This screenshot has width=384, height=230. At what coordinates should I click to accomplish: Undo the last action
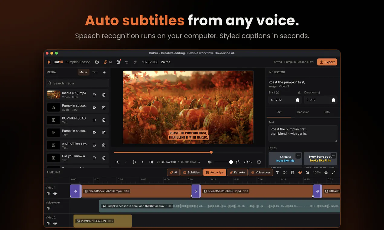click(127, 62)
